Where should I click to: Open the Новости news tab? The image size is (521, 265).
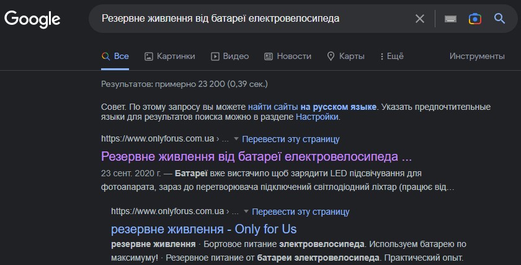tap(288, 56)
